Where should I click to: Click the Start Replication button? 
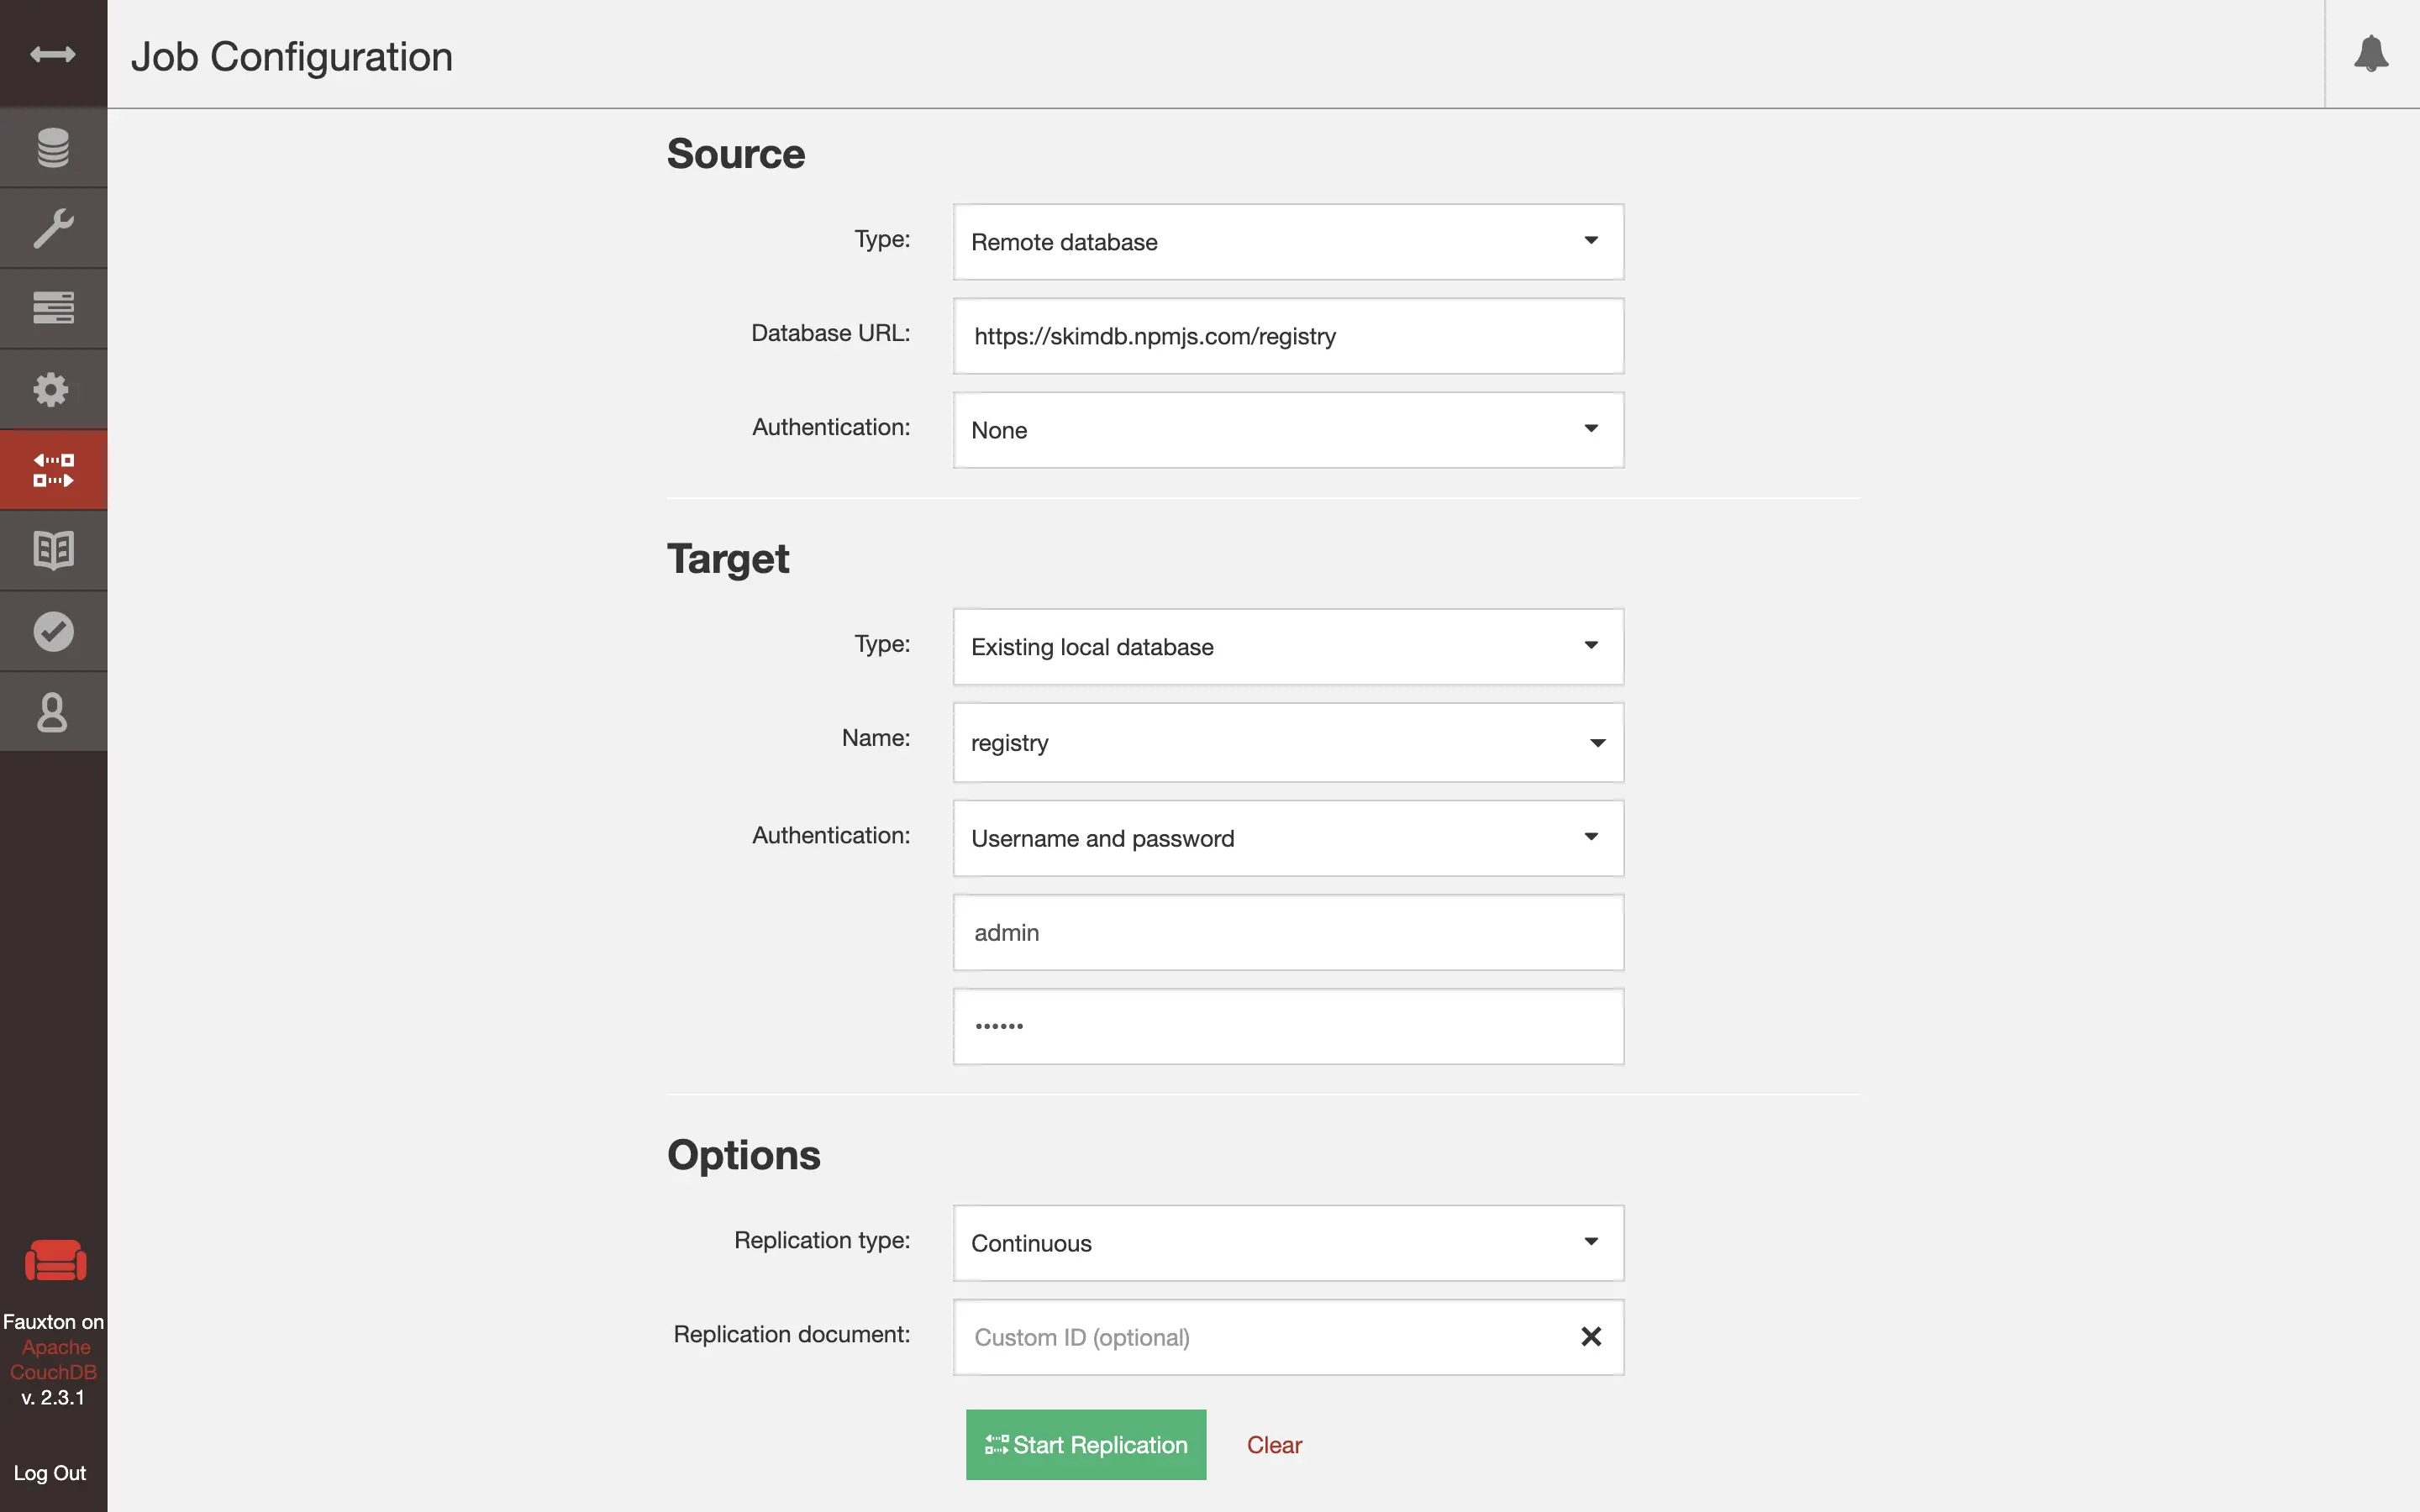pyautogui.click(x=1085, y=1444)
